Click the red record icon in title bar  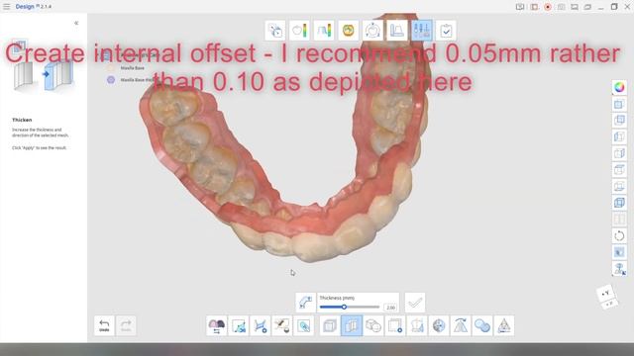point(548,7)
